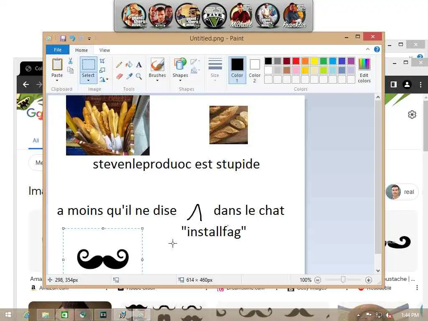Open the File menu in Paint
Screen dimensions: 428x321
[x=58, y=50]
